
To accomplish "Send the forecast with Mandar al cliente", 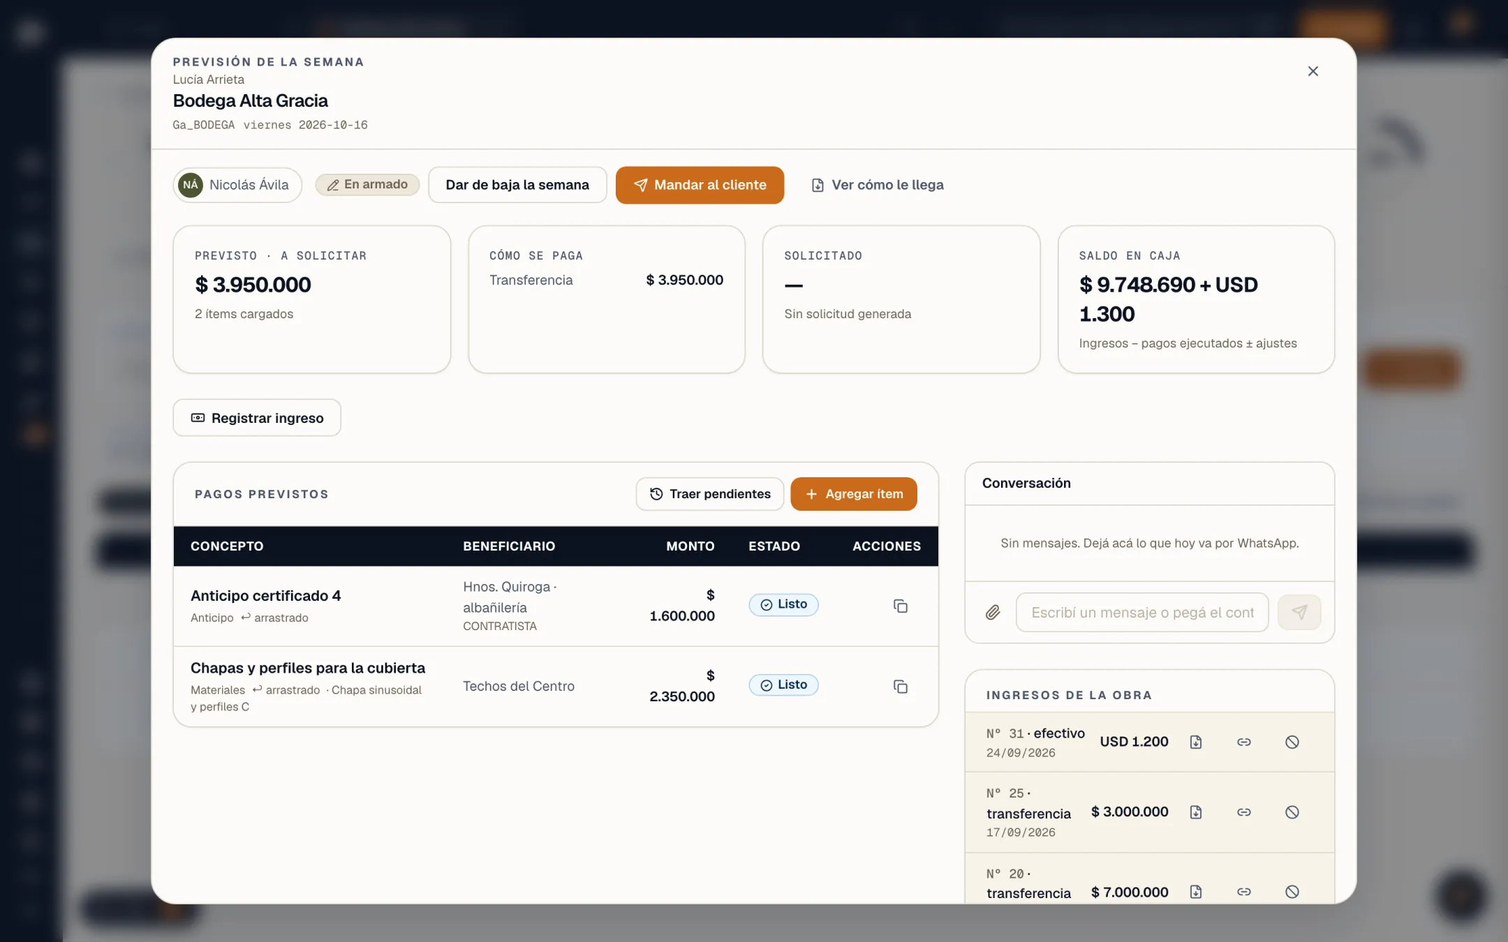I will [700, 185].
